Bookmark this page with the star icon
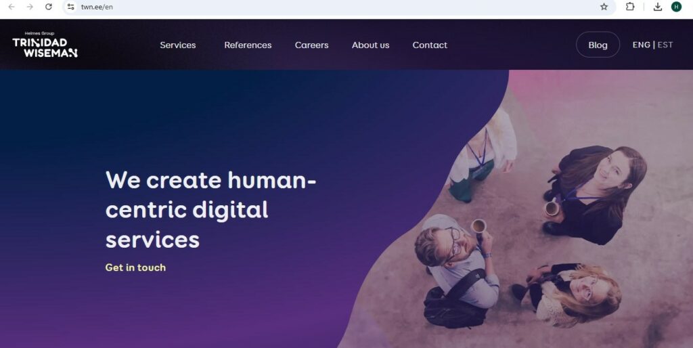693x348 pixels. (604, 7)
